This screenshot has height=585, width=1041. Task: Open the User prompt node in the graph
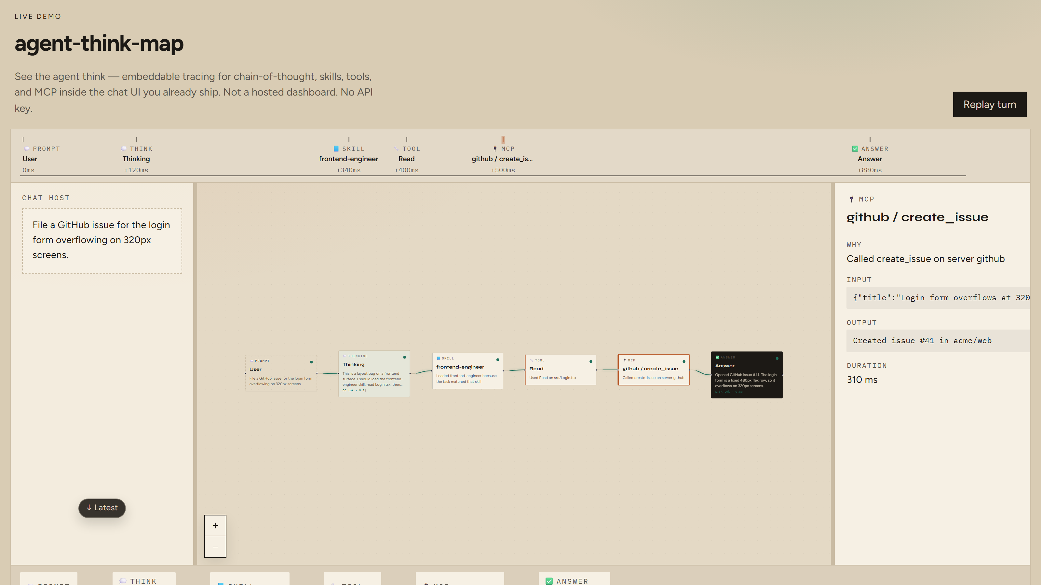[281, 373]
